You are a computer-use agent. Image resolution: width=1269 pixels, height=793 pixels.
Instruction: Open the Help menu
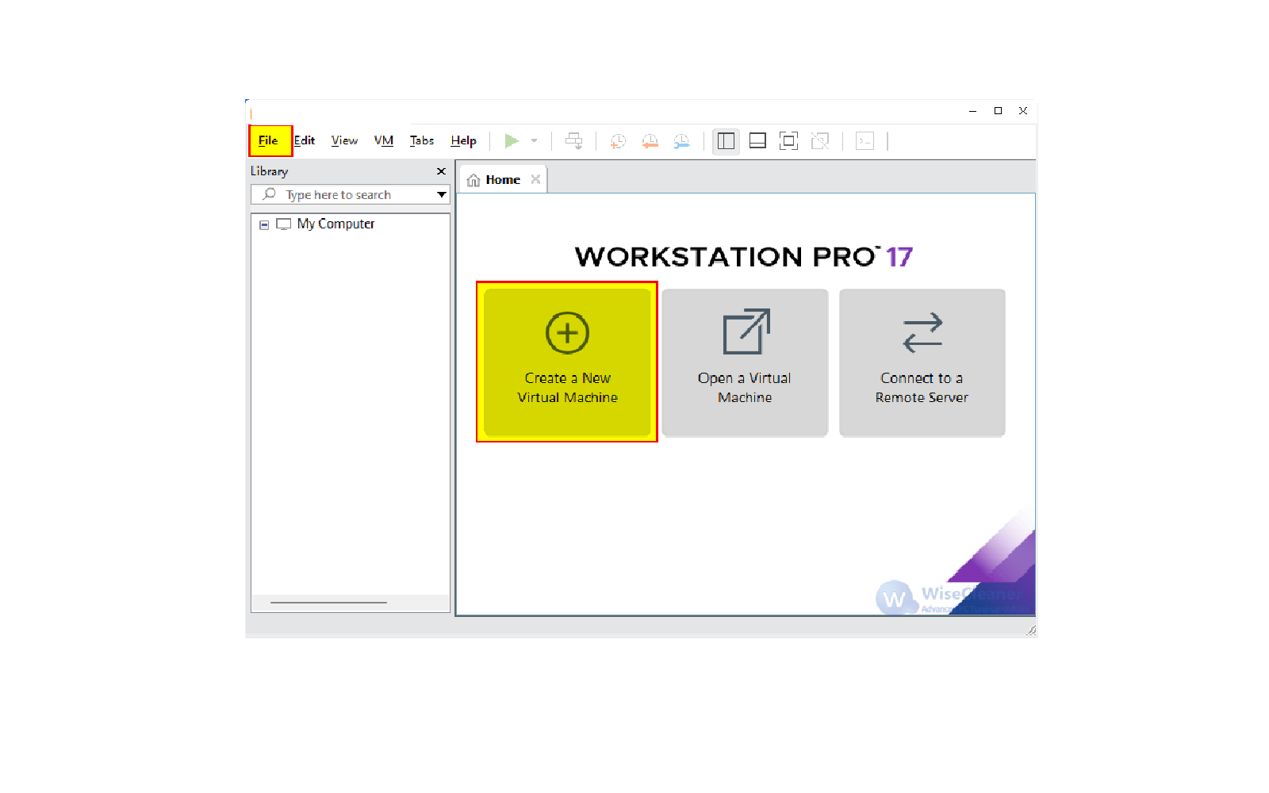(x=463, y=140)
